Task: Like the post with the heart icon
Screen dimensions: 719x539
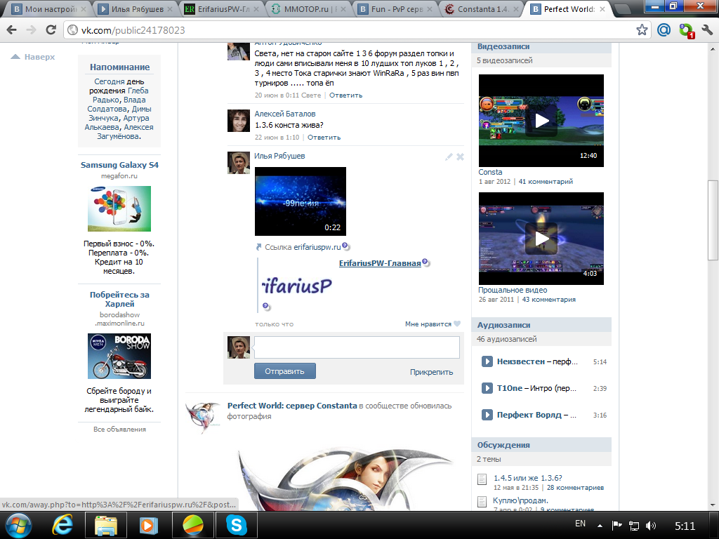Action: (x=457, y=324)
